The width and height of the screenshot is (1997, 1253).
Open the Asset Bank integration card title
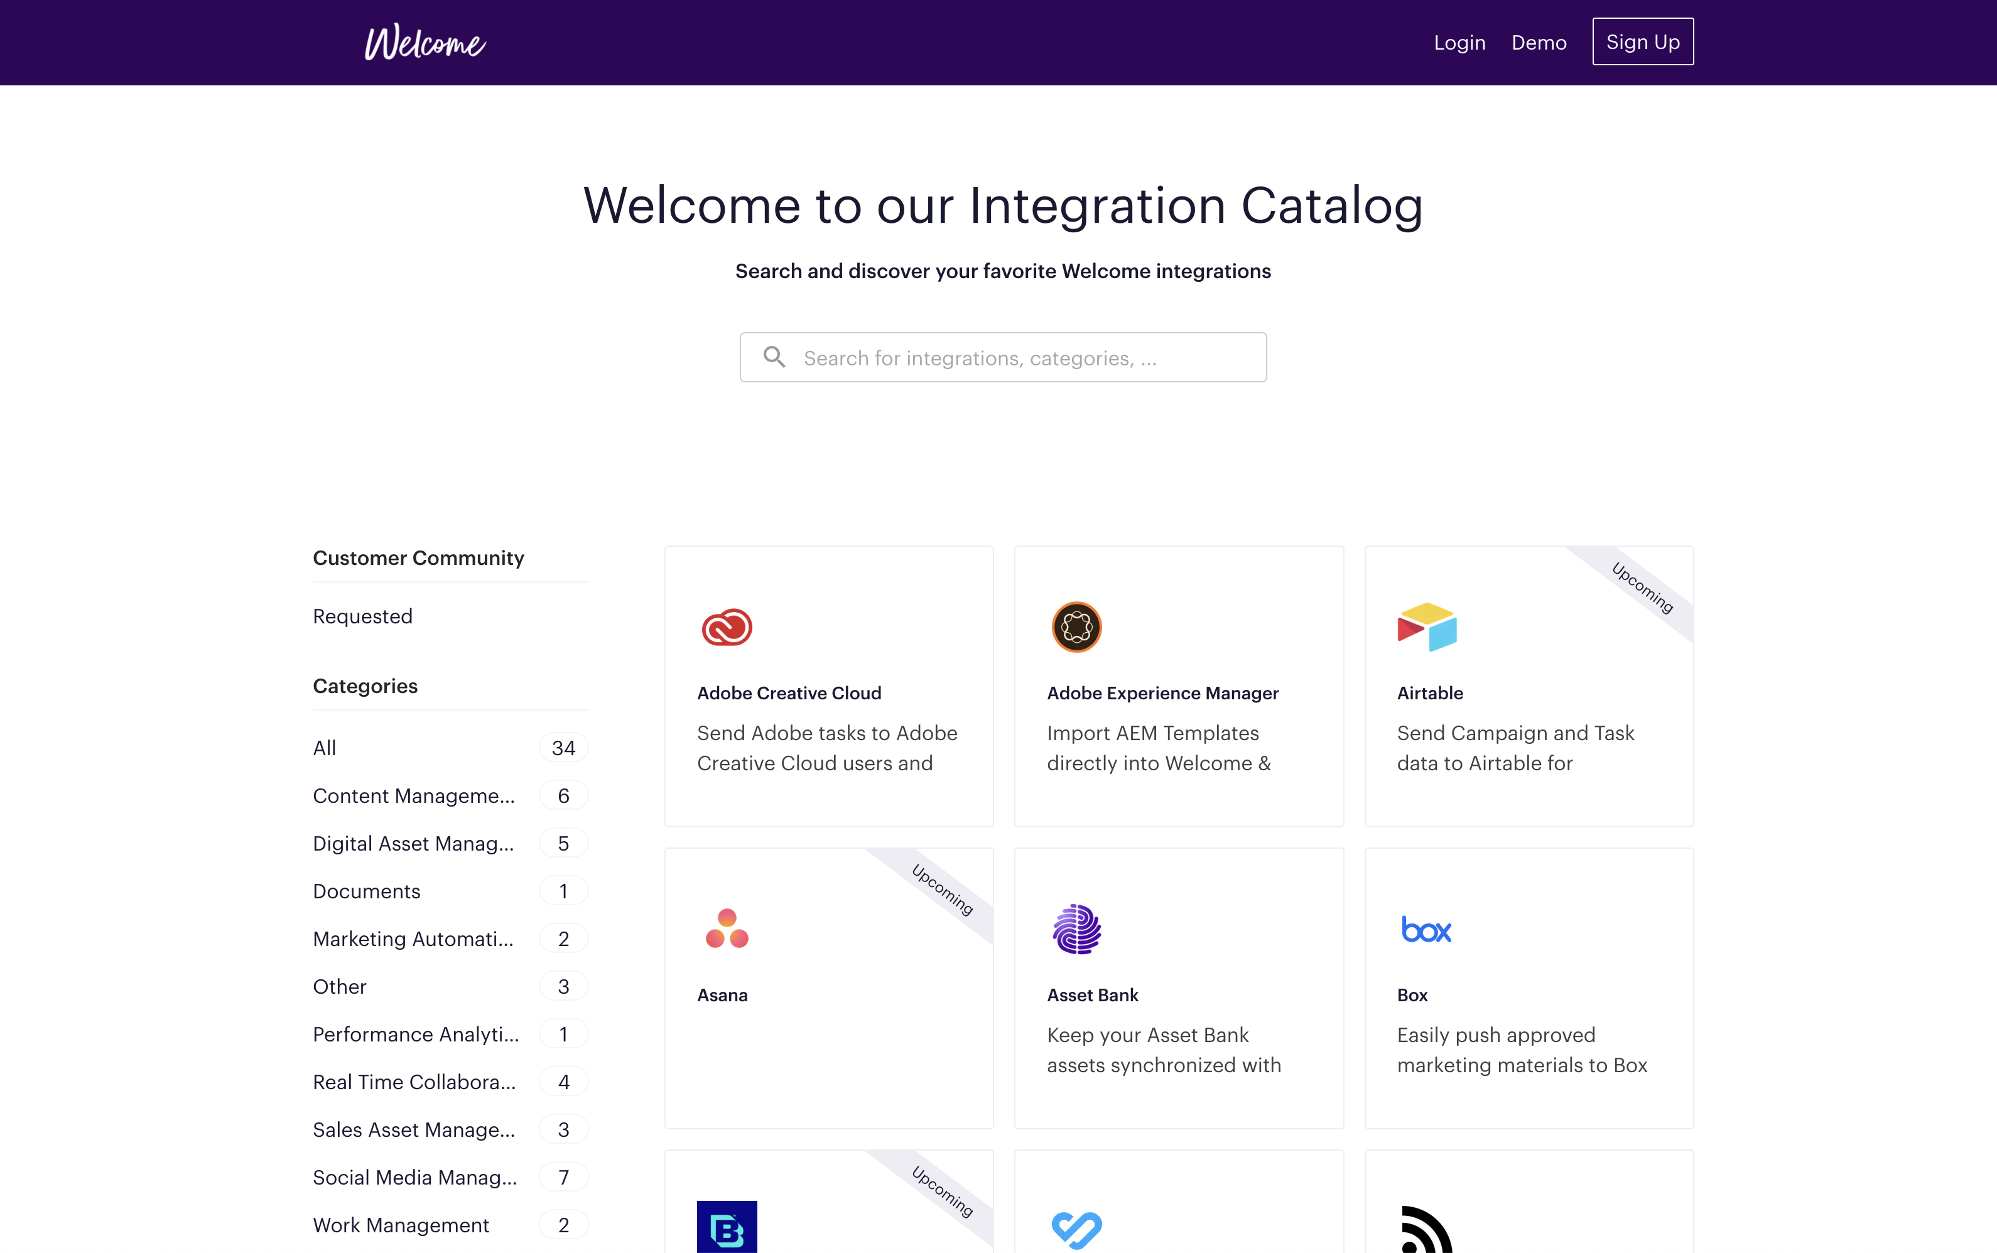[x=1092, y=994]
